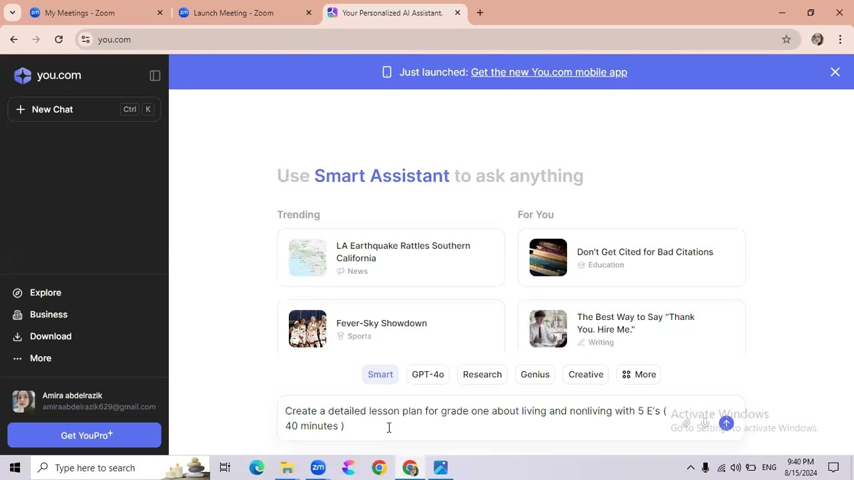The width and height of the screenshot is (854, 480).
Task: Reload the you.com page
Action: pyautogui.click(x=59, y=39)
